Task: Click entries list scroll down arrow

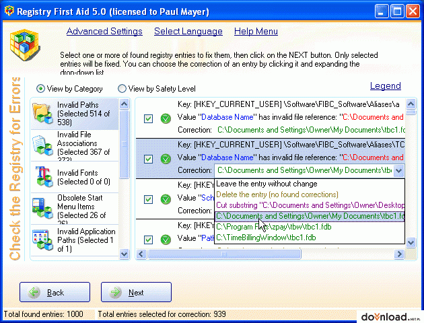Action: pos(411,242)
